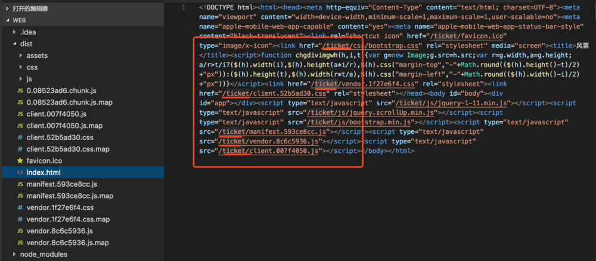Click JS icon of 0.08523ad6.chunk.js.map

[x=20, y=102]
